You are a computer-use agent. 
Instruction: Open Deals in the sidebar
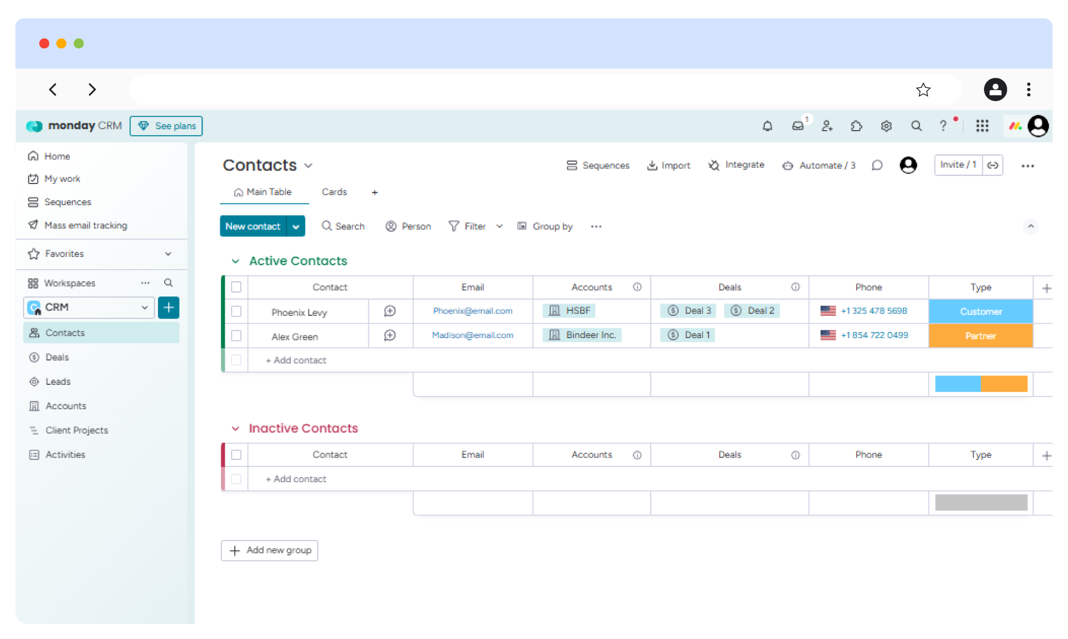click(x=57, y=357)
